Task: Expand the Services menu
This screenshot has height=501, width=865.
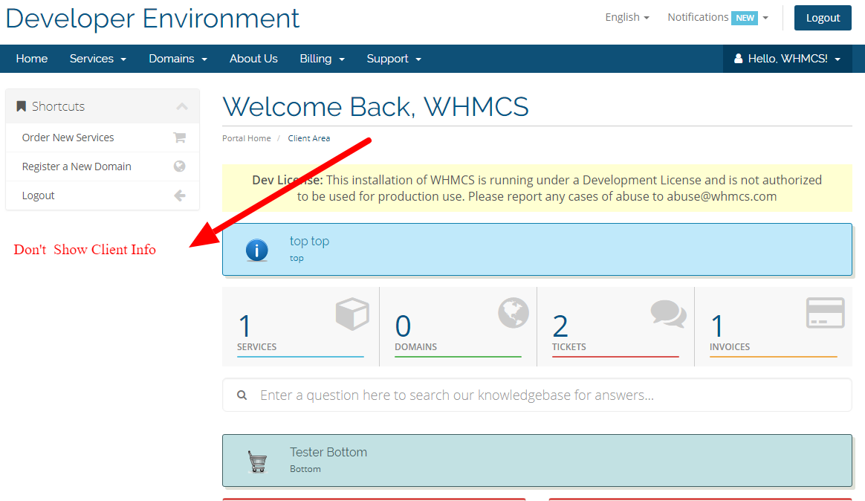Action: tap(97, 59)
